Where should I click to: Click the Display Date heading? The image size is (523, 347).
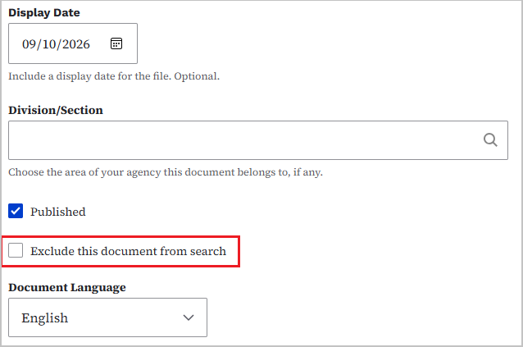click(44, 12)
